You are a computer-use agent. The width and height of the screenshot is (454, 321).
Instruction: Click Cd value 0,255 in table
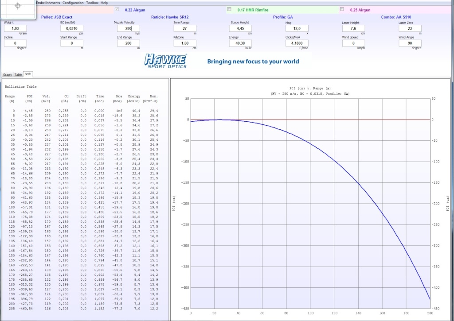click(x=63, y=111)
